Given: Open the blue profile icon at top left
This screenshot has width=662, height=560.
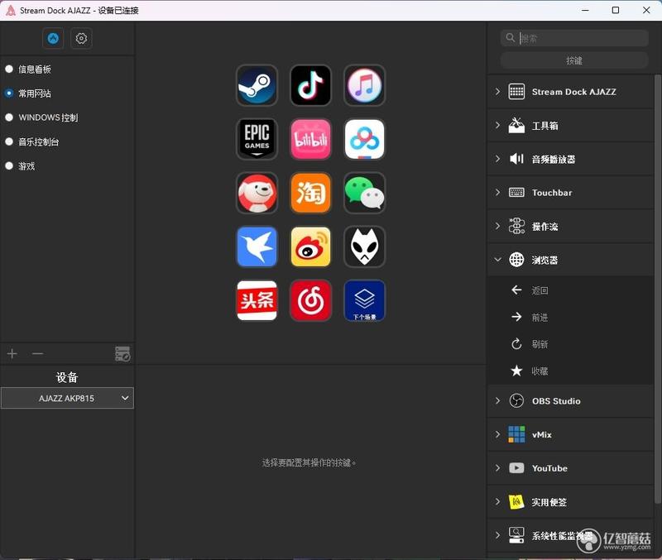Looking at the screenshot, I should pyautogui.click(x=53, y=38).
